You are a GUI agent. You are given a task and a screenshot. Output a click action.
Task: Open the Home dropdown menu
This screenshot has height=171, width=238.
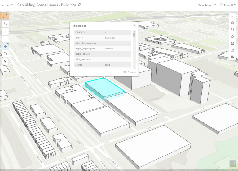[x=7, y=5]
